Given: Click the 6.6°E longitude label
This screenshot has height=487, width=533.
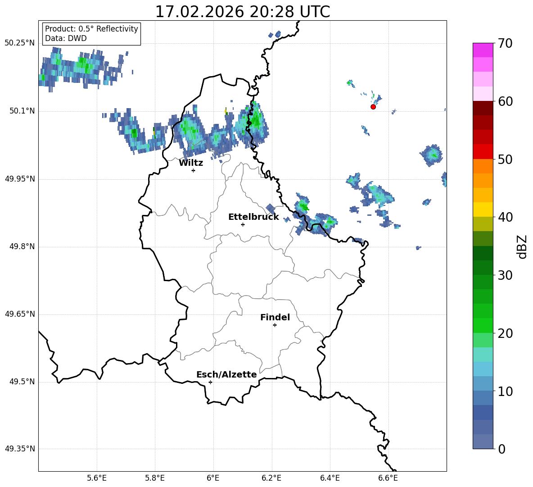Looking at the screenshot, I should (388, 478).
